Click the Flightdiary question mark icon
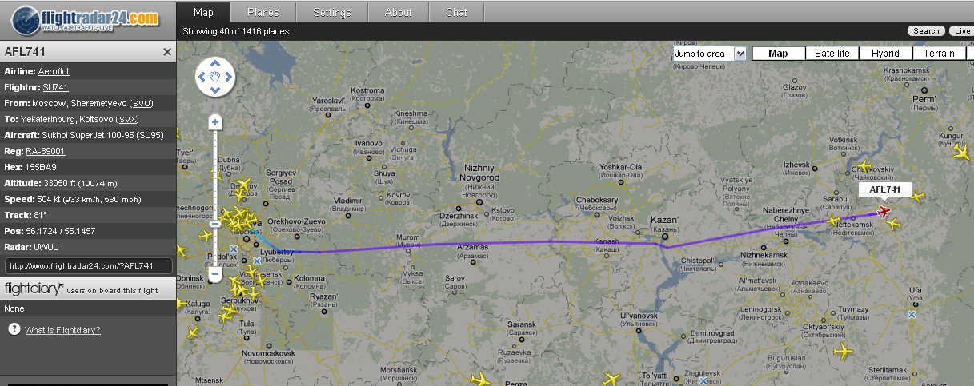The image size is (974, 386). pos(14,329)
